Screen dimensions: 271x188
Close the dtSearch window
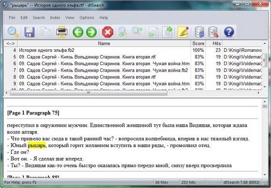click(260, 4)
